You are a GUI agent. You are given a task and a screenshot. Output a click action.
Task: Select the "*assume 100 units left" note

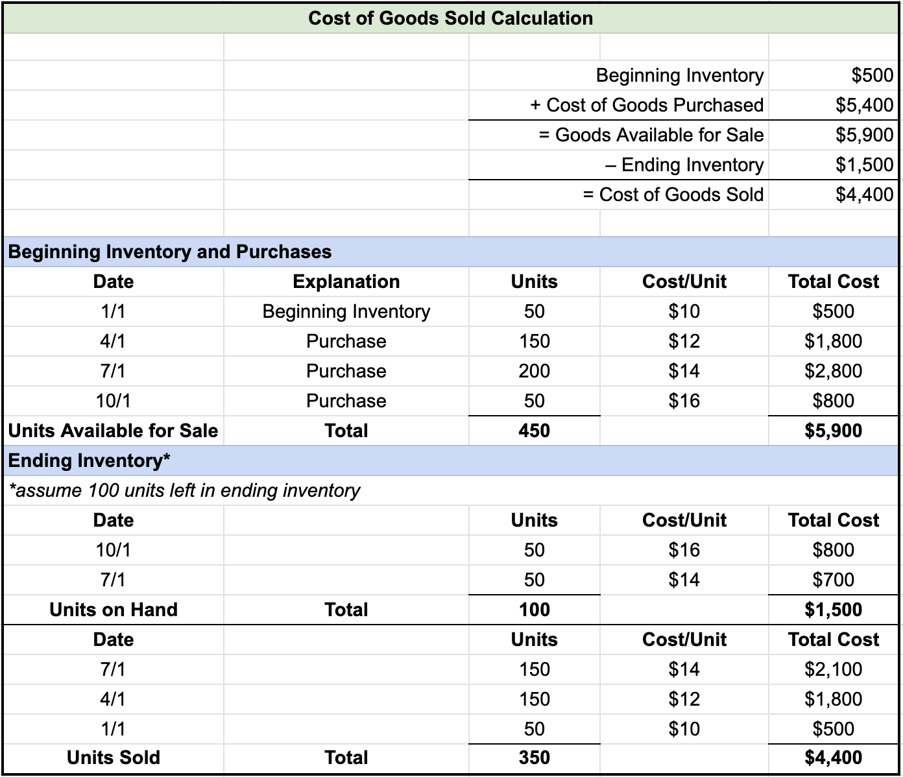(x=184, y=490)
